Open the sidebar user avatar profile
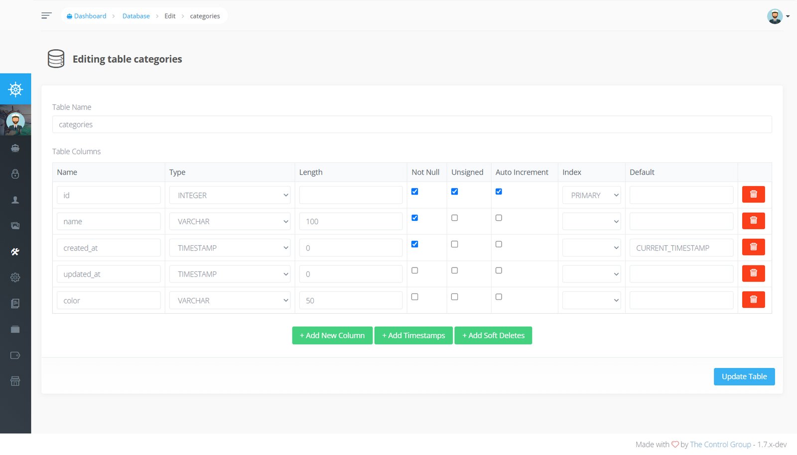The image size is (797, 455). [15, 120]
